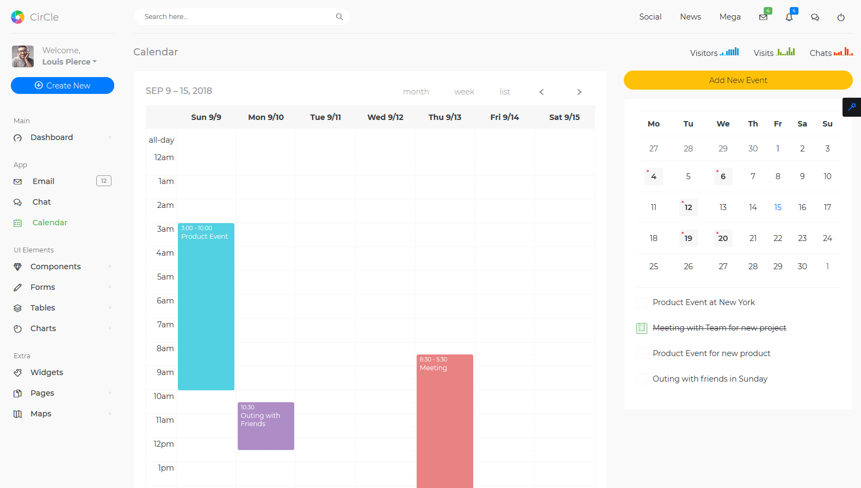
Task: Go to previous week arrow
Action: pos(541,92)
